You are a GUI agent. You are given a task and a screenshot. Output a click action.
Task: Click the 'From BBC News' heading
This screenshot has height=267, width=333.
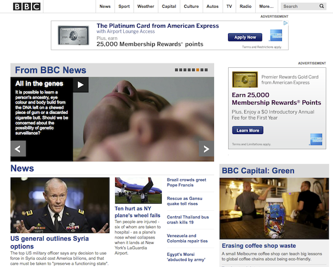pyautogui.click(x=51, y=70)
